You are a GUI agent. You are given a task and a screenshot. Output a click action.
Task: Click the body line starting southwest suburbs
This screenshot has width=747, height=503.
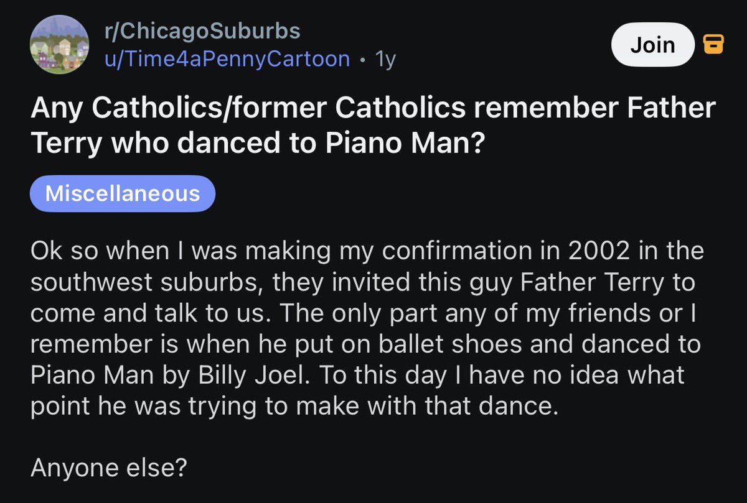(362, 284)
